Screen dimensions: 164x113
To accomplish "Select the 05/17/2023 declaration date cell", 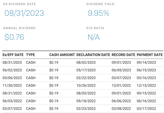I will click(x=86, y=70).
